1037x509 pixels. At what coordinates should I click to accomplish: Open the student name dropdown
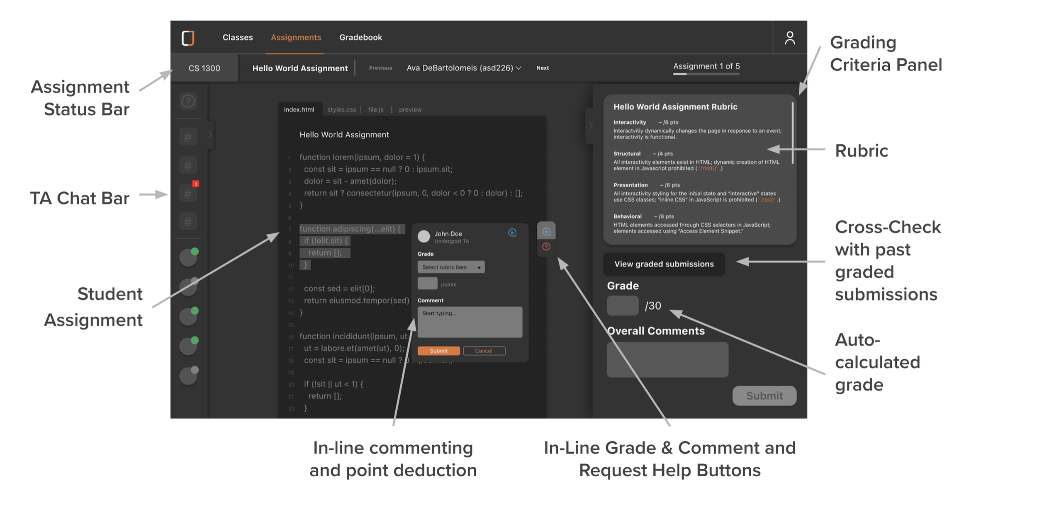(464, 68)
